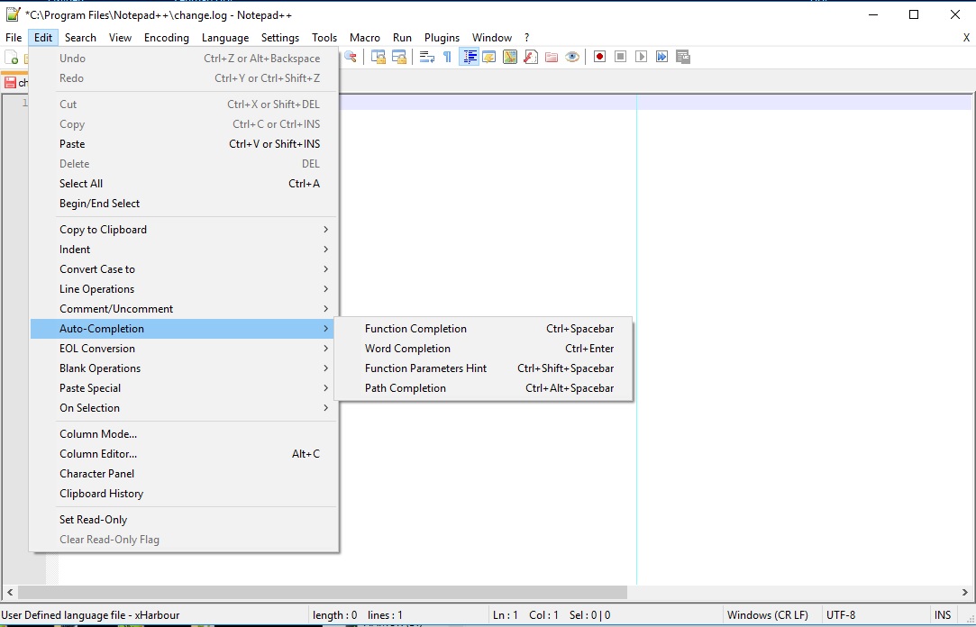Click horizontal scrollbar left arrow
This screenshot has height=627, width=976.
pos(9,592)
